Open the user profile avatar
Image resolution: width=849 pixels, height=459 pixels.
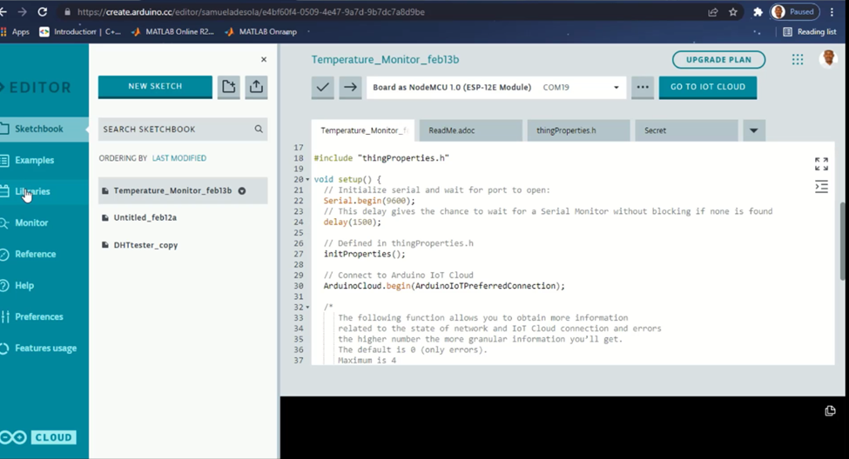(x=828, y=58)
